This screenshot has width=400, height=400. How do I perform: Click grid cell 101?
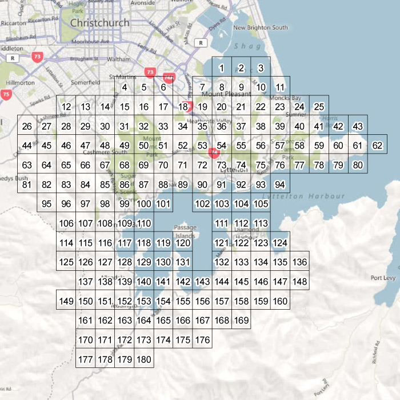[163, 202]
